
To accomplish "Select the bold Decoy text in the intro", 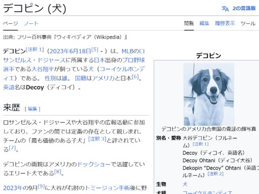I will coord(35,87).
